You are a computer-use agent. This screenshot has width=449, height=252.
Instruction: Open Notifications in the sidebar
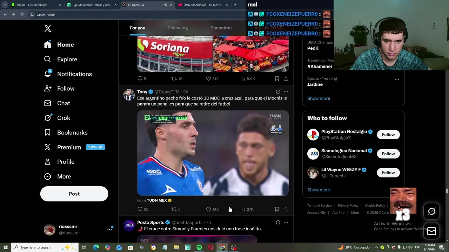(x=68, y=74)
